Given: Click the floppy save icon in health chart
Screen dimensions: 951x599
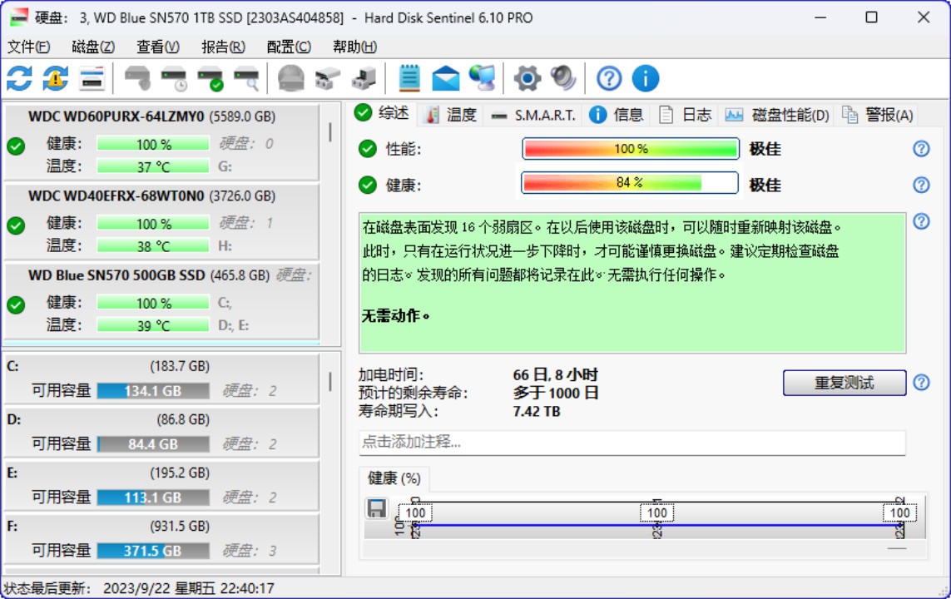Looking at the screenshot, I should [377, 508].
